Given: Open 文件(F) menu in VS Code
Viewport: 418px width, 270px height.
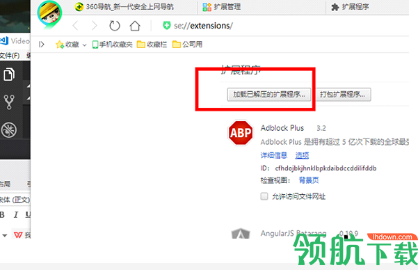Looking at the screenshot, I should pos(10,56).
